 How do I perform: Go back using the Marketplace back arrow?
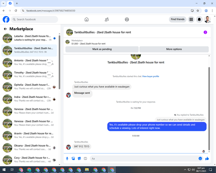click(x=5, y=29)
